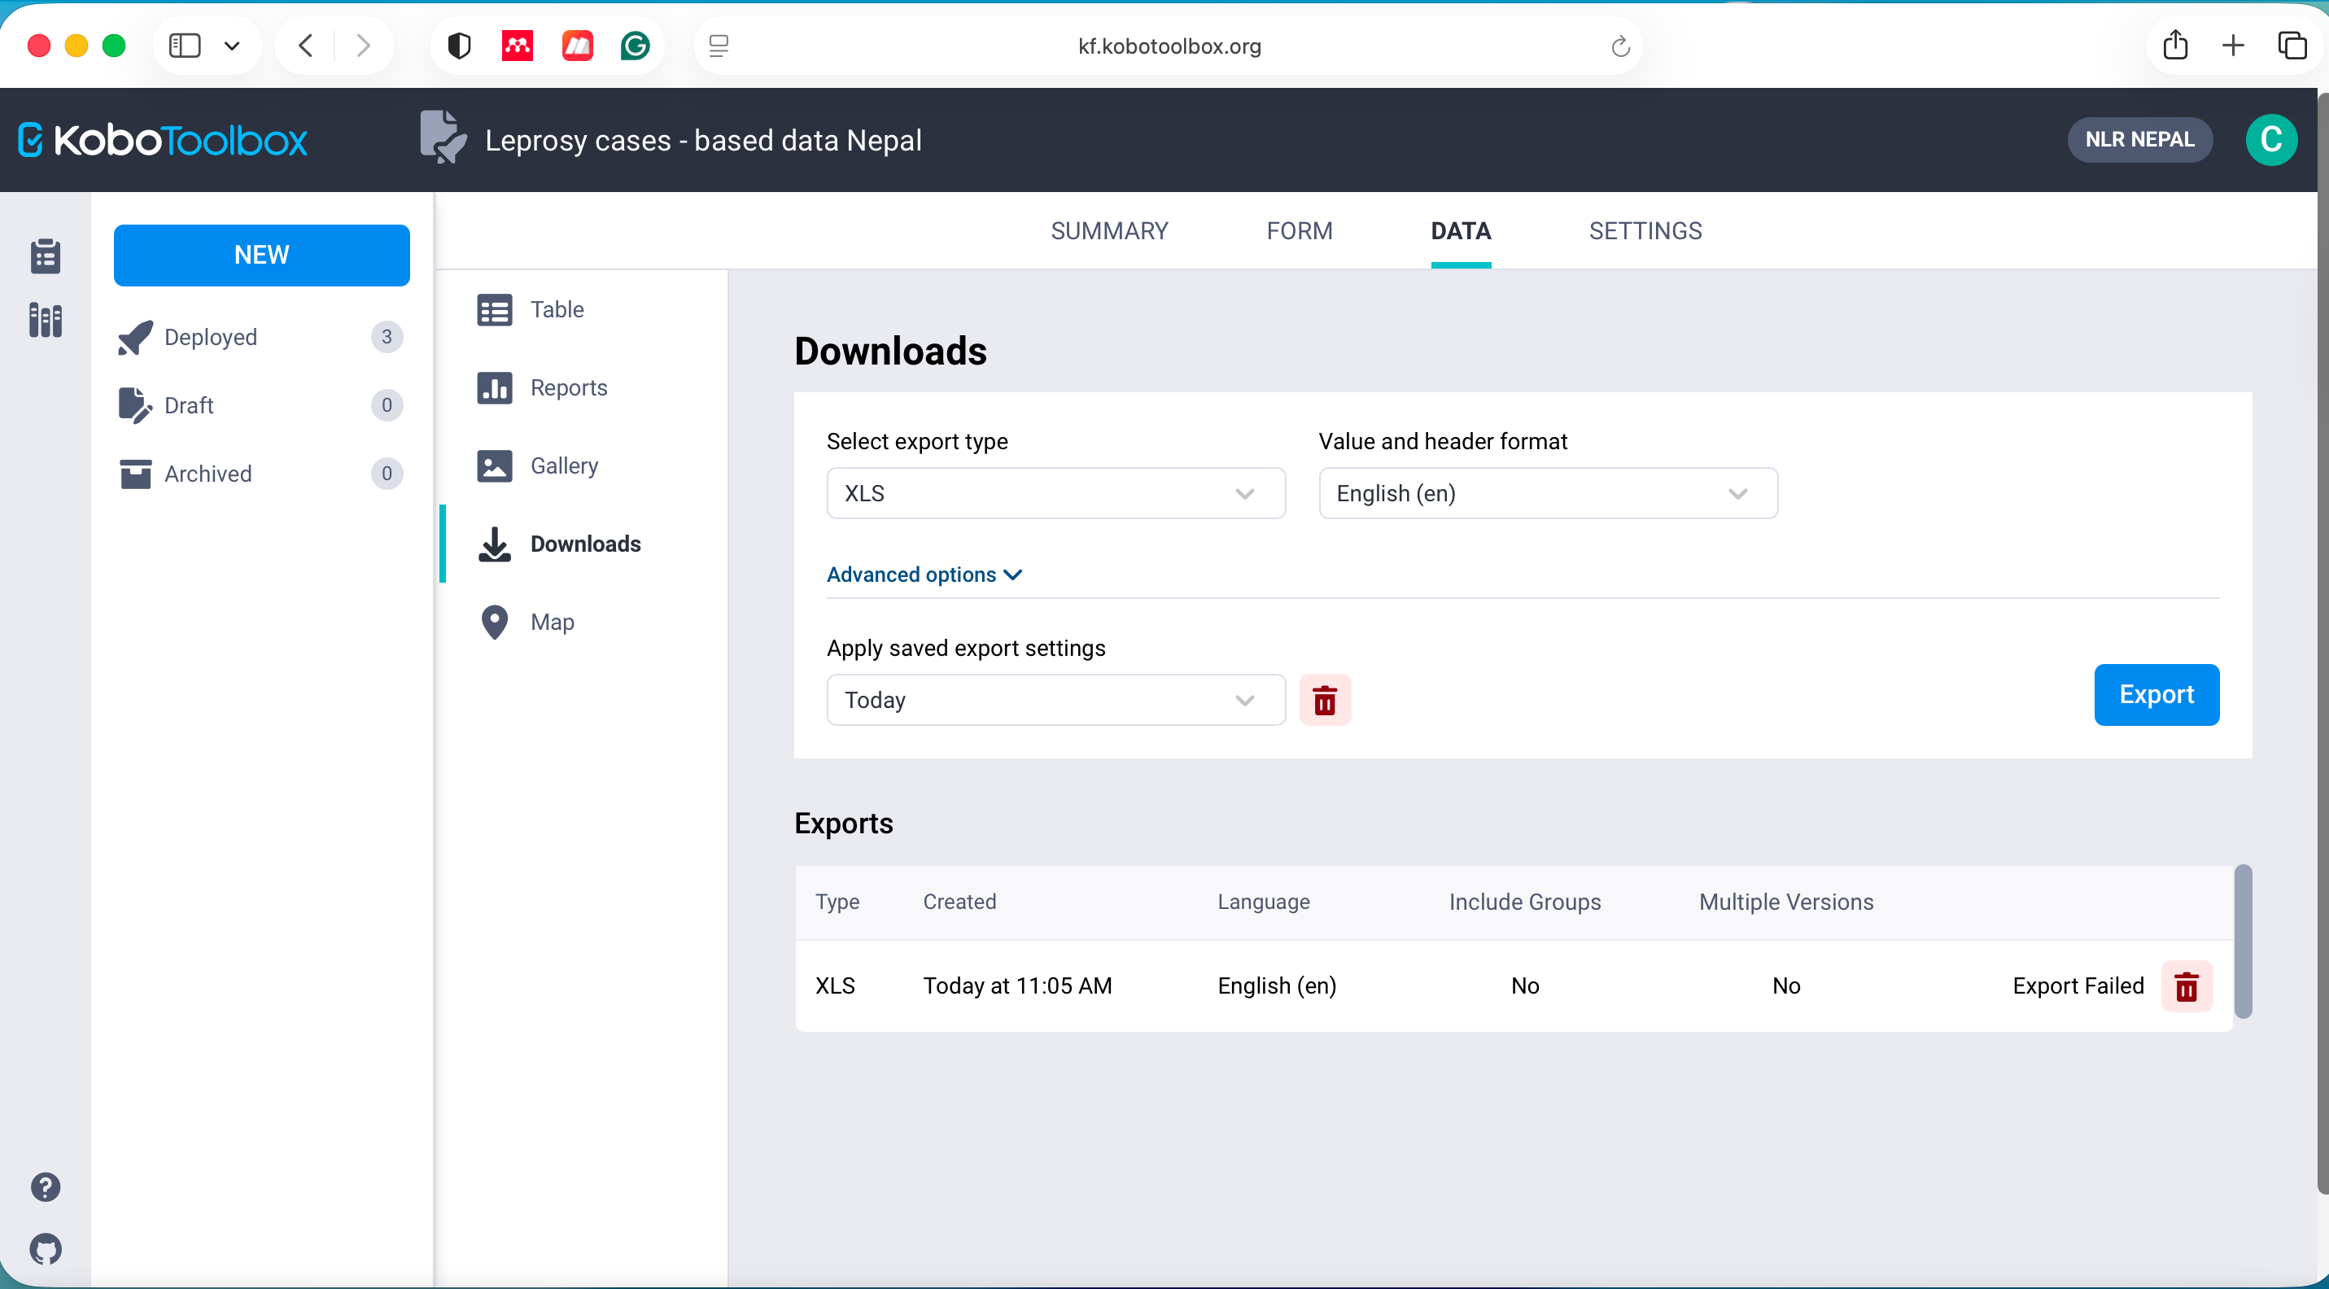This screenshot has width=2329, height=1289.
Task: Switch to the SUMMARY tab
Action: pyautogui.click(x=1108, y=231)
